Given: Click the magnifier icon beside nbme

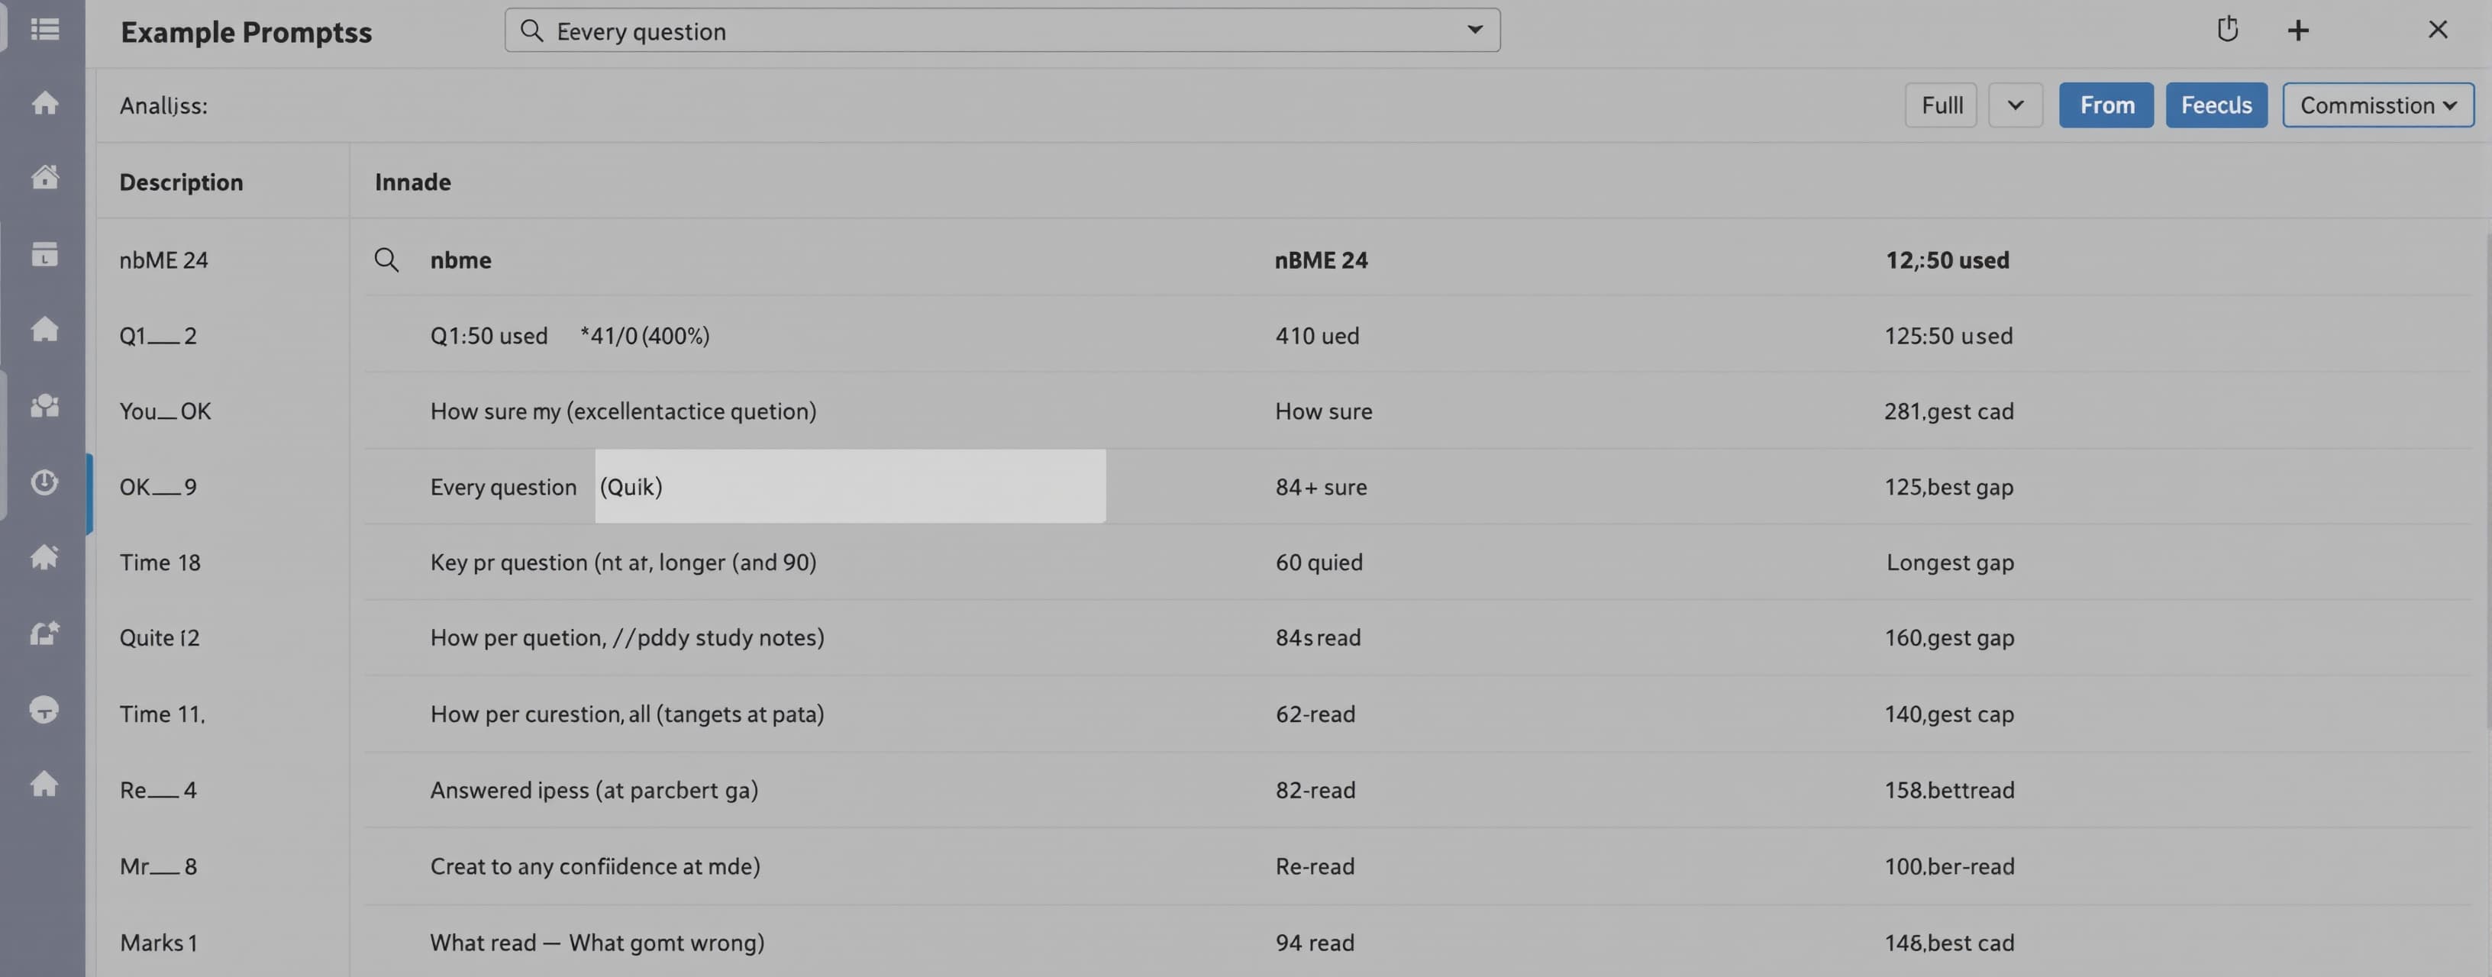Looking at the screenshot, I should tap(386, 260).
